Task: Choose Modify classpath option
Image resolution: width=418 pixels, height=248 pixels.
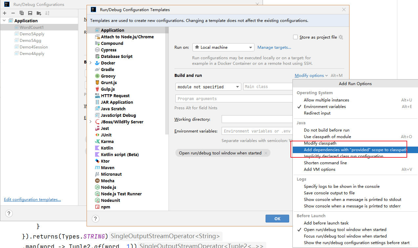Action: tap(355, 143)
